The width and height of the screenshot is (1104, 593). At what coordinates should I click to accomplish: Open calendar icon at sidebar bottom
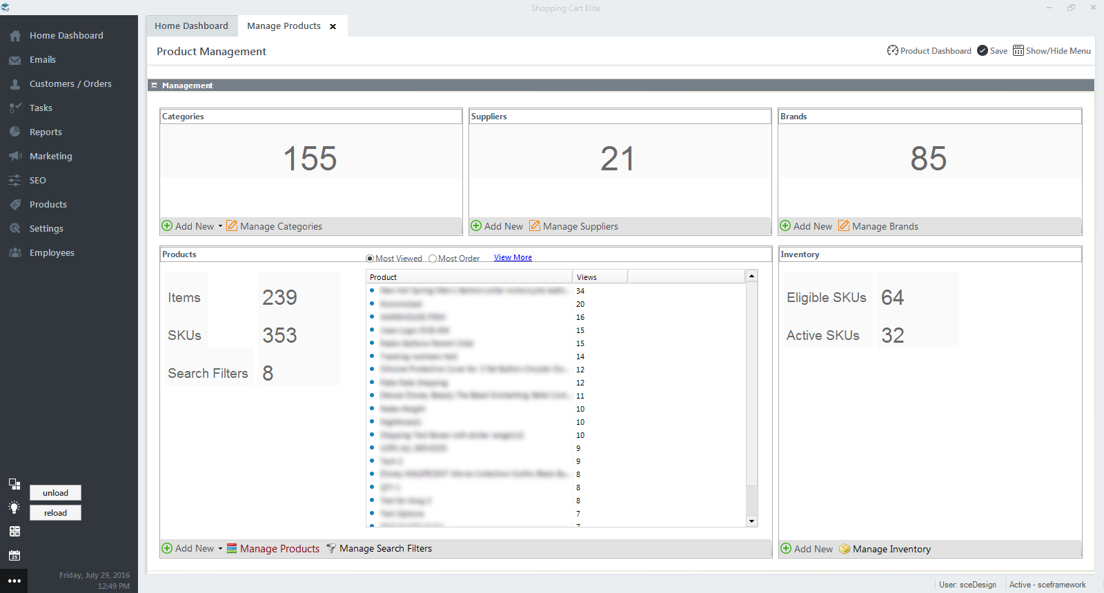point(14,555)
